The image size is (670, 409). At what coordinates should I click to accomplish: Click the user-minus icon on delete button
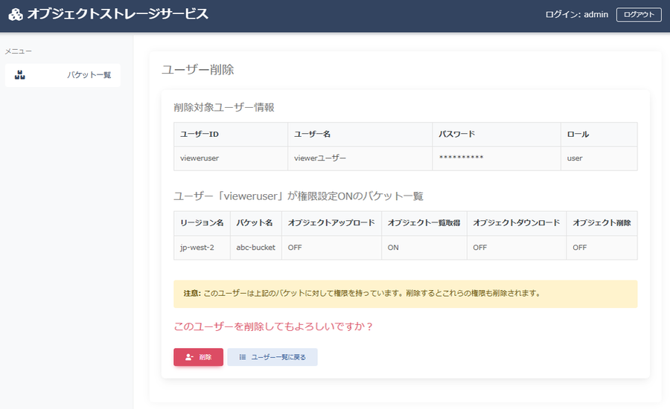pyautogui.click(x=189, y=357)
